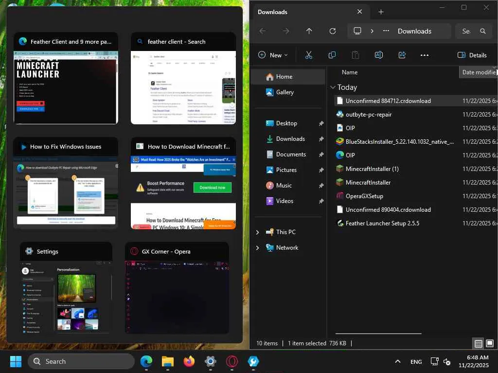
Task: Click the Paste clipboard icon
Action: click(355, 55)
